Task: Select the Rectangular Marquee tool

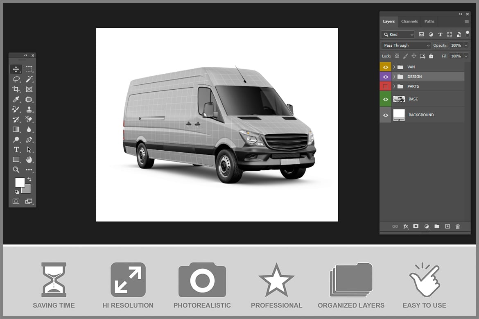Action: (x=29, y=69)
